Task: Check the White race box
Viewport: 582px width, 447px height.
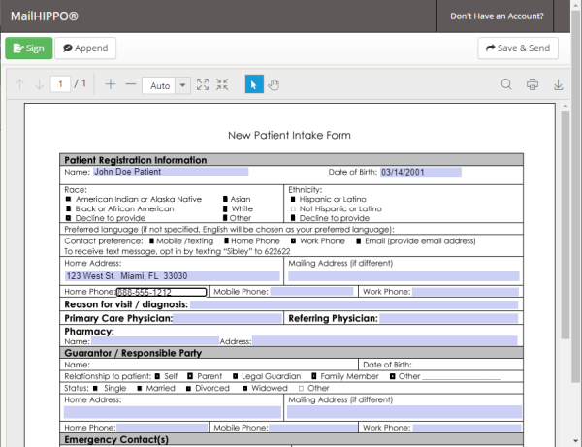Action: click(x=225, y=208)
